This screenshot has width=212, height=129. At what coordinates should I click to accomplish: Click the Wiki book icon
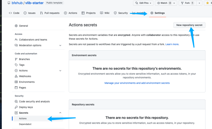point(101,13)
